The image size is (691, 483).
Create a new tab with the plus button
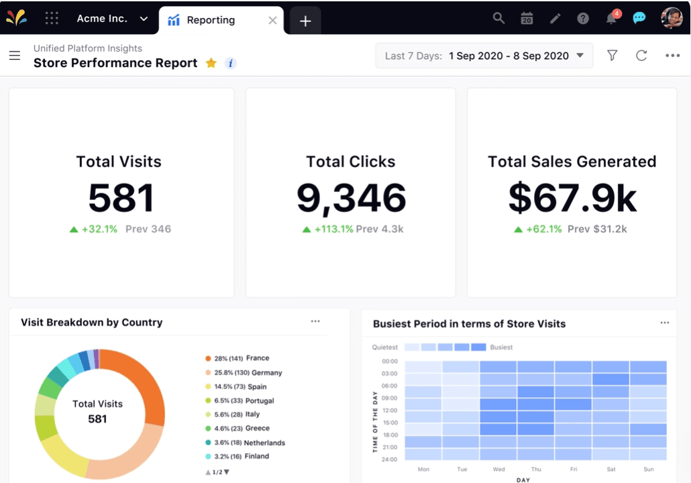[304, 21]
